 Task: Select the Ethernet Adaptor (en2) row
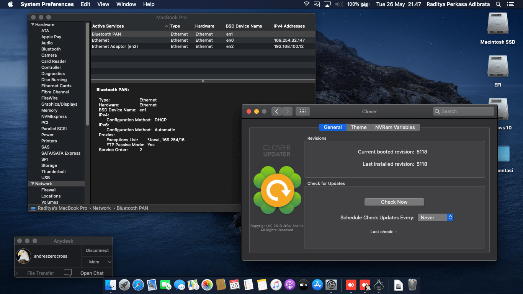(x=203, y=46)
